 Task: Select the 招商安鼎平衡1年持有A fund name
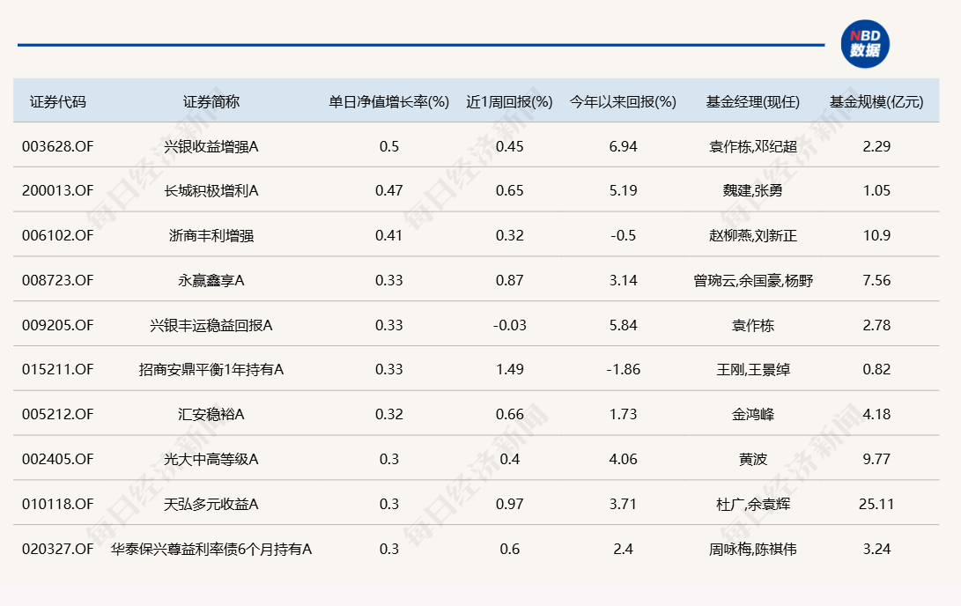click(211, 370)
